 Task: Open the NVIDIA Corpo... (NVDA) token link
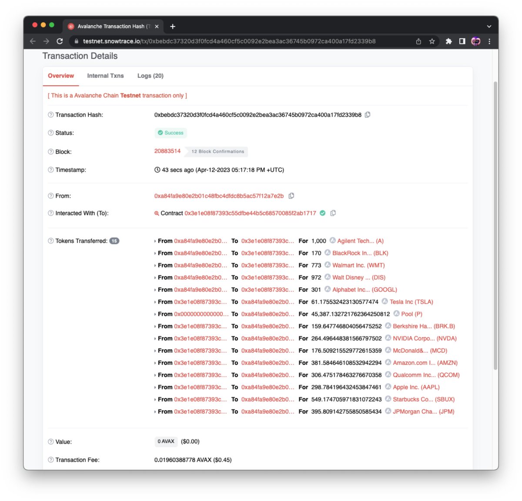(x=425, y=338)
